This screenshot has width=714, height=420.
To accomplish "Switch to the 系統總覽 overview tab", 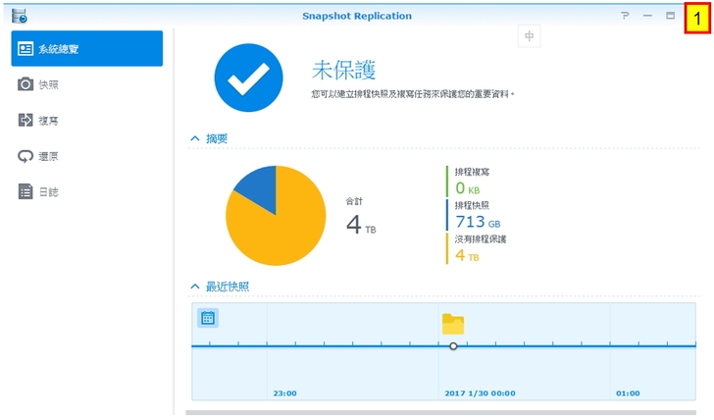I will tap(86, 49).
